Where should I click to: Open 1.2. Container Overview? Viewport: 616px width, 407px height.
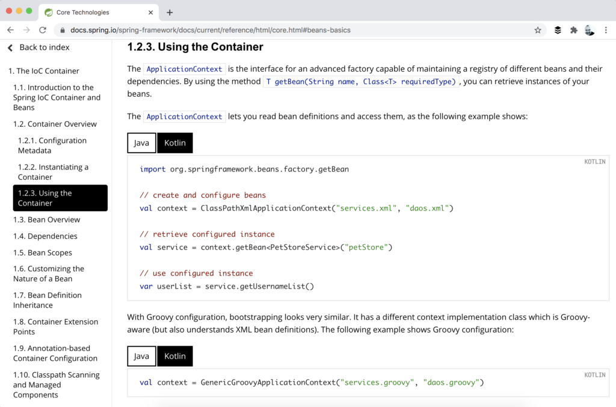pyautogui.click(x=55, y=124)
